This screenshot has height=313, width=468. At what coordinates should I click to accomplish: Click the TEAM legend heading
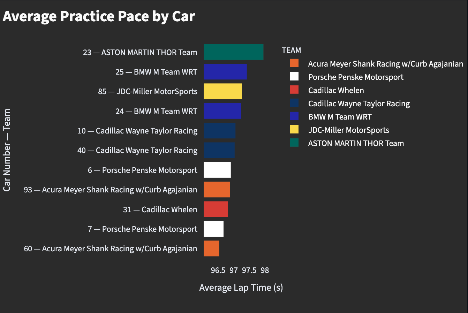pyautogui.click(x=291, y=50)
